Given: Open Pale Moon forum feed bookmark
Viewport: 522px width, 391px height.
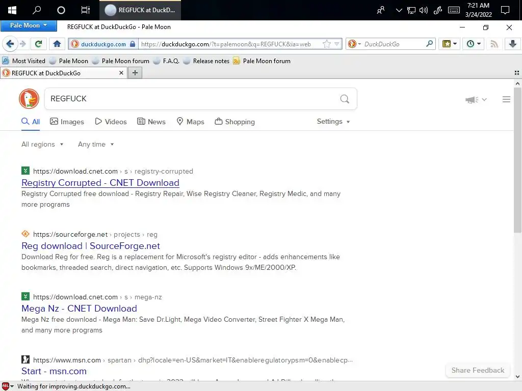Looking at the screenshot, I should [262, 61].
